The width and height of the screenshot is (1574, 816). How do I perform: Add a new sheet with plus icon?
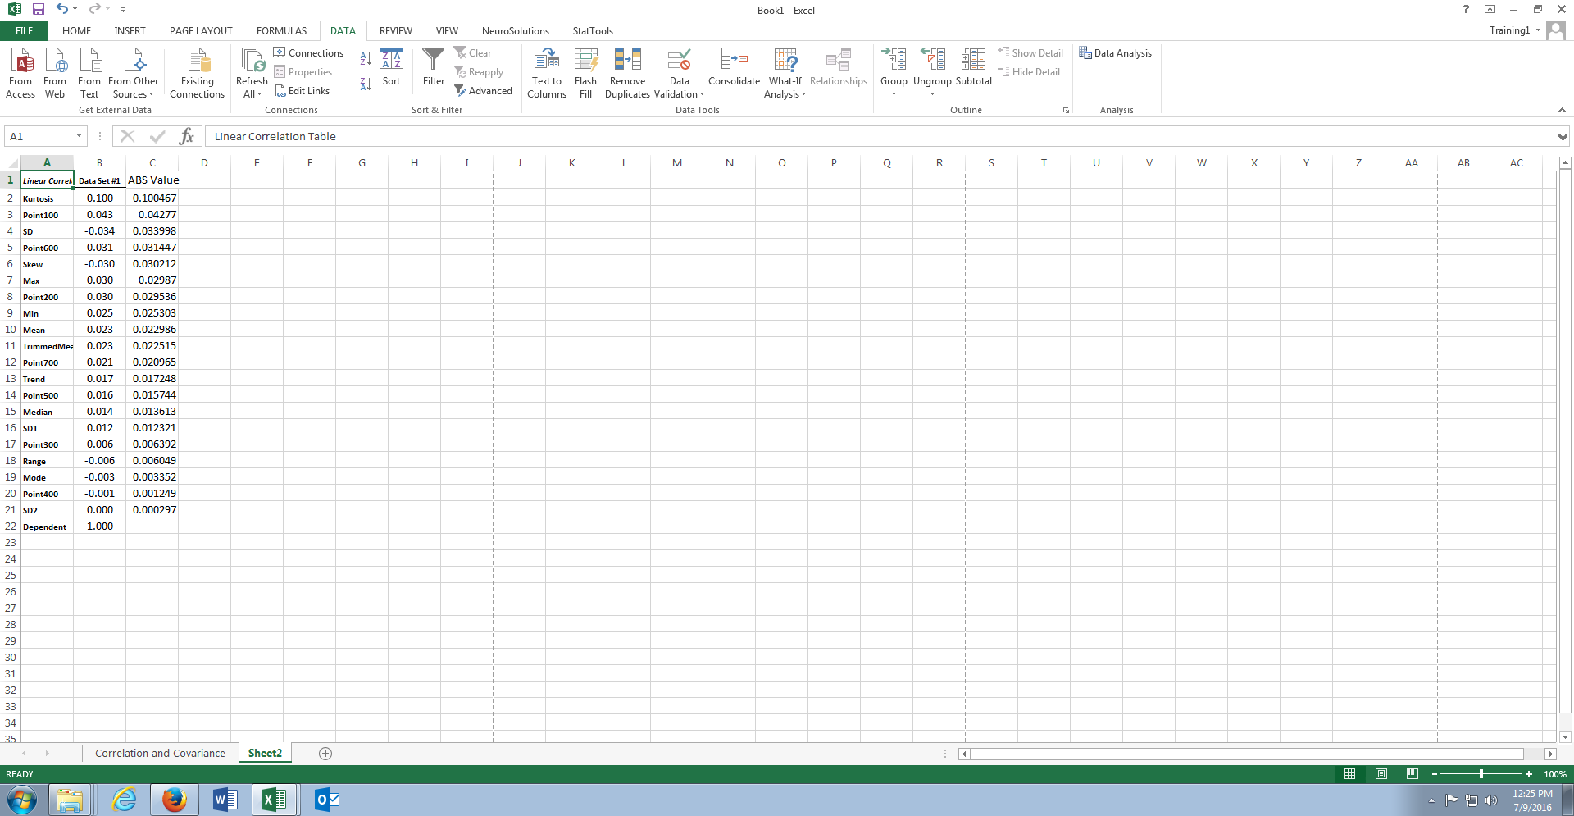(x=325, y=754)
